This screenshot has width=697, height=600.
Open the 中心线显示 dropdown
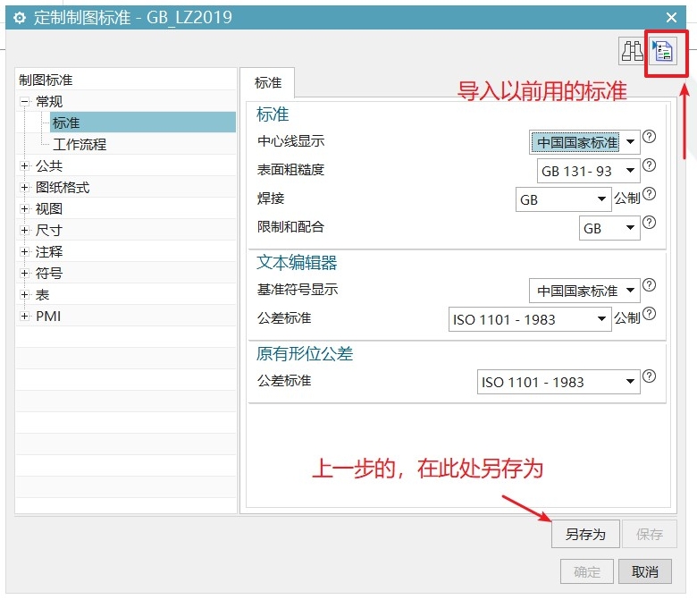[x=585, y=142]
